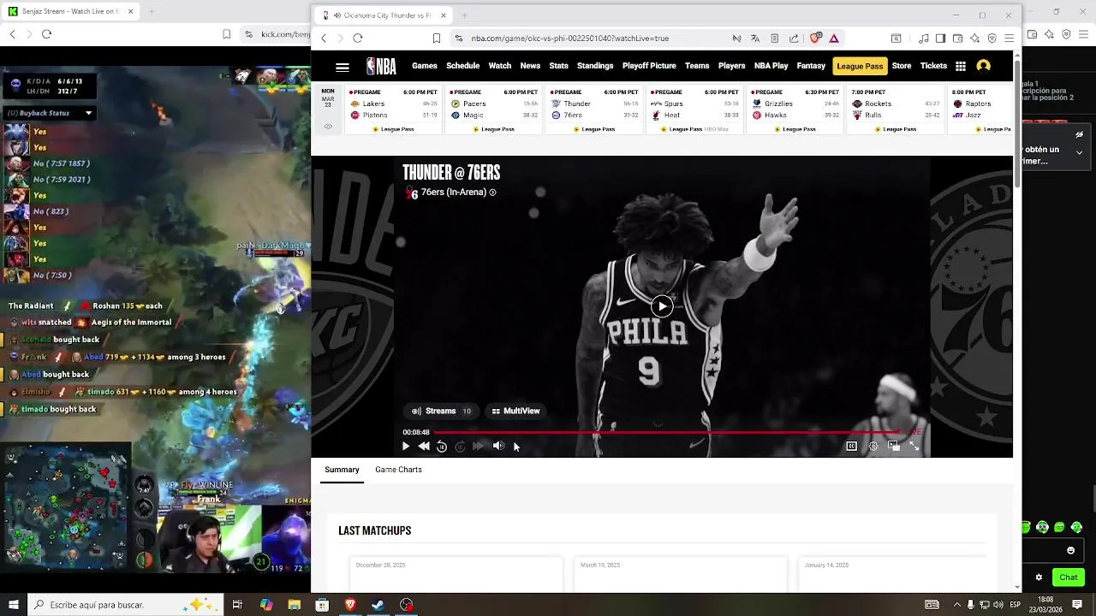1096x616 pixels.
Task: Open the Brave Shields lion icon
Action: (x=815, y=38)
